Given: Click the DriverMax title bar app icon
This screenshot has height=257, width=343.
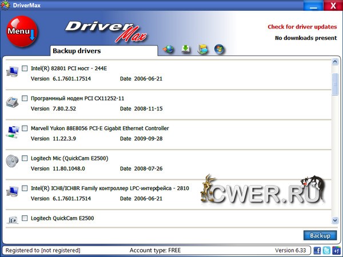Looking at the screenshot, I should click(5, 5).
